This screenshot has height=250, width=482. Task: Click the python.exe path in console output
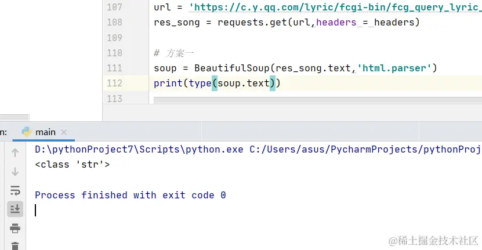[x=139, y=150]
